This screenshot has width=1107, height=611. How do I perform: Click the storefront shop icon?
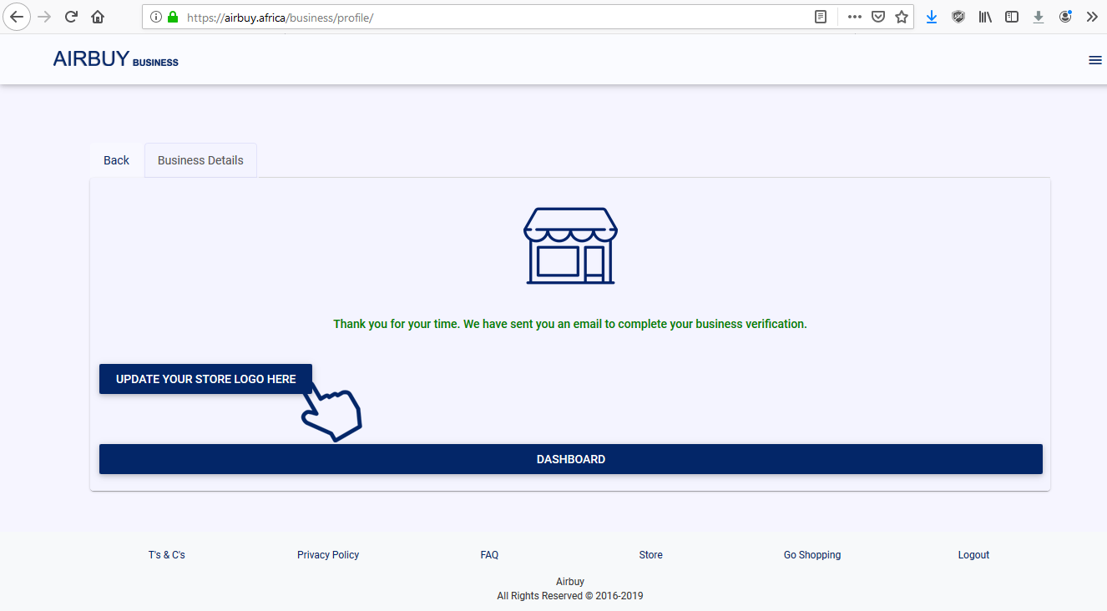(570, 245)
